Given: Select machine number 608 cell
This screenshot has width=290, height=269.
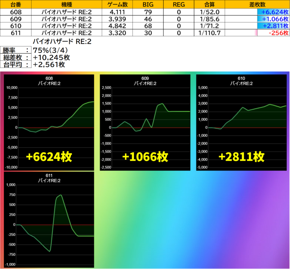Looking at the screenshot, I should click(16, 12).
